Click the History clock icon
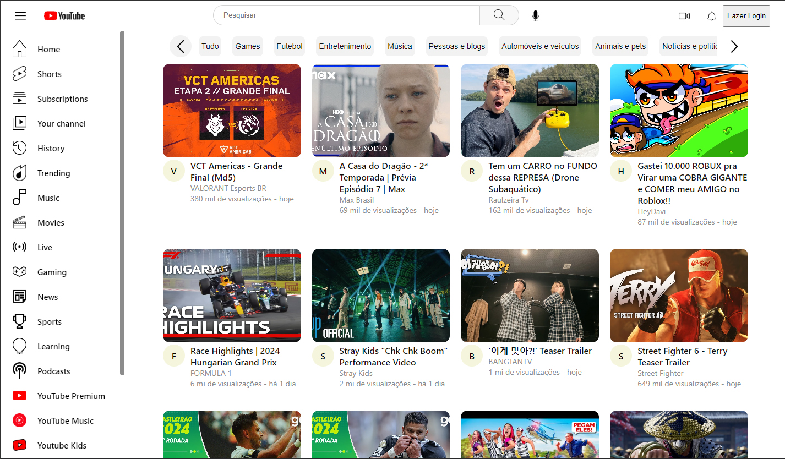 (19, 148)
